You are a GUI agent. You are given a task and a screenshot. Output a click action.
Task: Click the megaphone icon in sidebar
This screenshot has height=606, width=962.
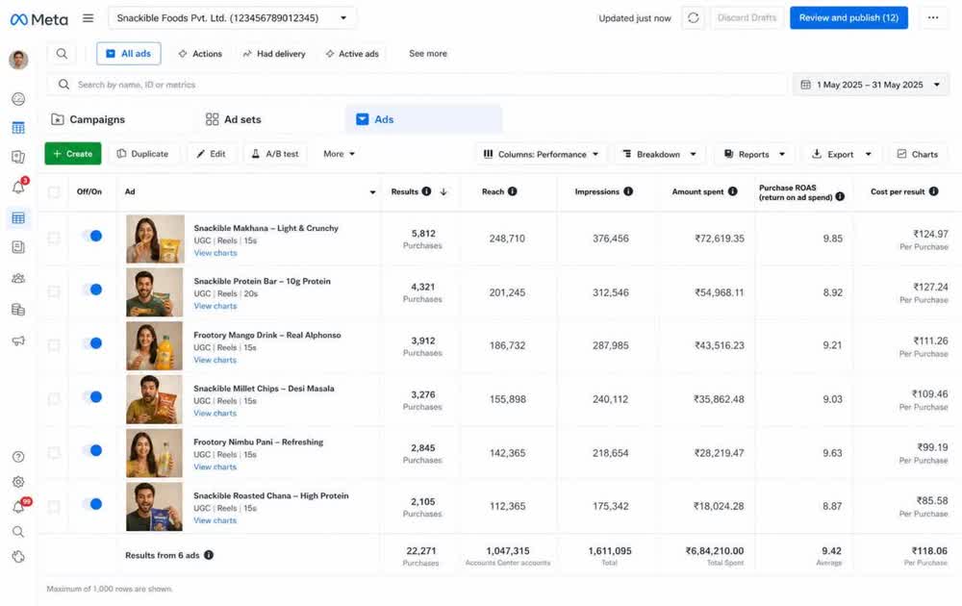(x=18, y=341)
